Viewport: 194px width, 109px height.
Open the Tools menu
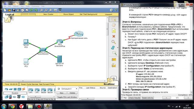click(28, 6)
